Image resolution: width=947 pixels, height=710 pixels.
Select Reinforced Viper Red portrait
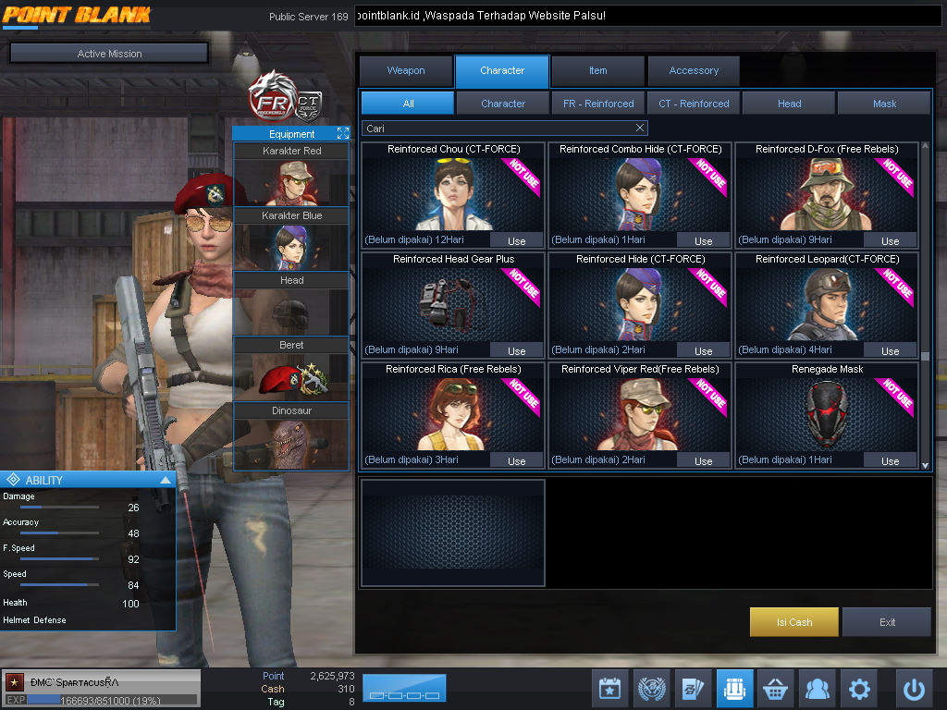pyautogui.click(x=640, y=413)
